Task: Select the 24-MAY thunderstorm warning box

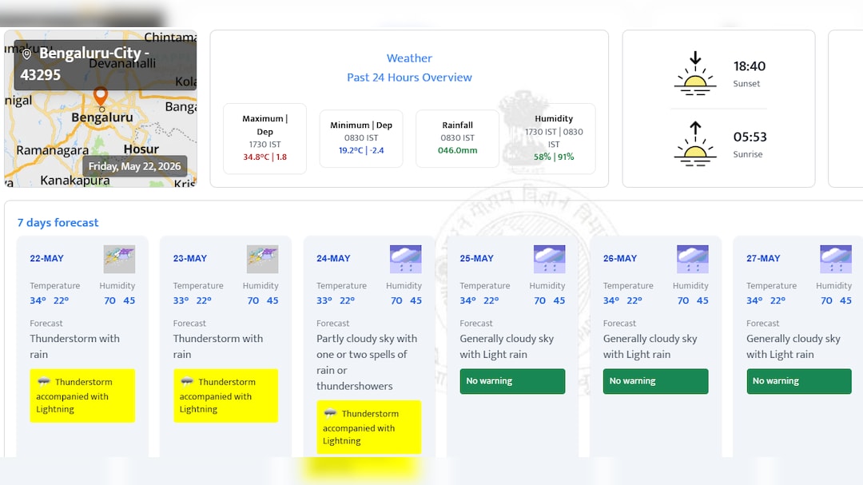Action: coord(368,427)
